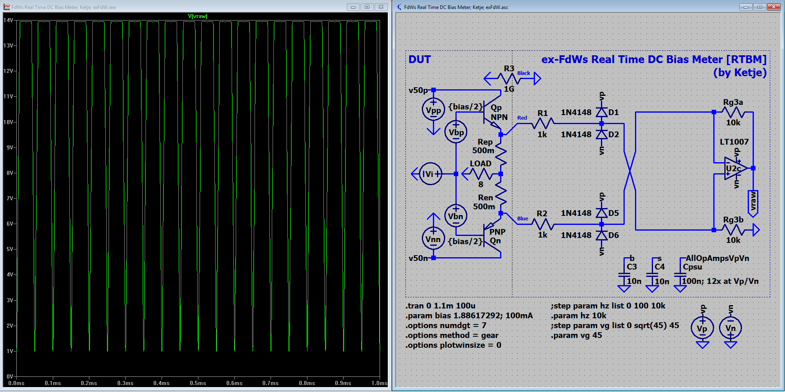Click the ;step param hz list comment
785x392 pixels.
click(x=608, y=306)
